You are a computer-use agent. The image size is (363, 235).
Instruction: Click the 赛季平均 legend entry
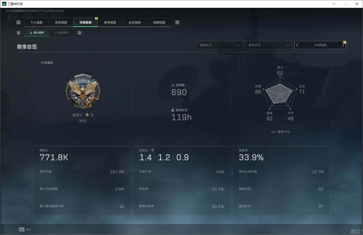coord(280,132)
